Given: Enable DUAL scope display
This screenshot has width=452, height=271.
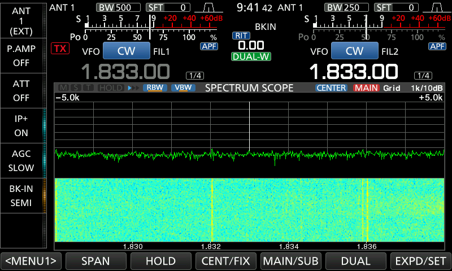Looking at the screenshot, I should (356, 261).
